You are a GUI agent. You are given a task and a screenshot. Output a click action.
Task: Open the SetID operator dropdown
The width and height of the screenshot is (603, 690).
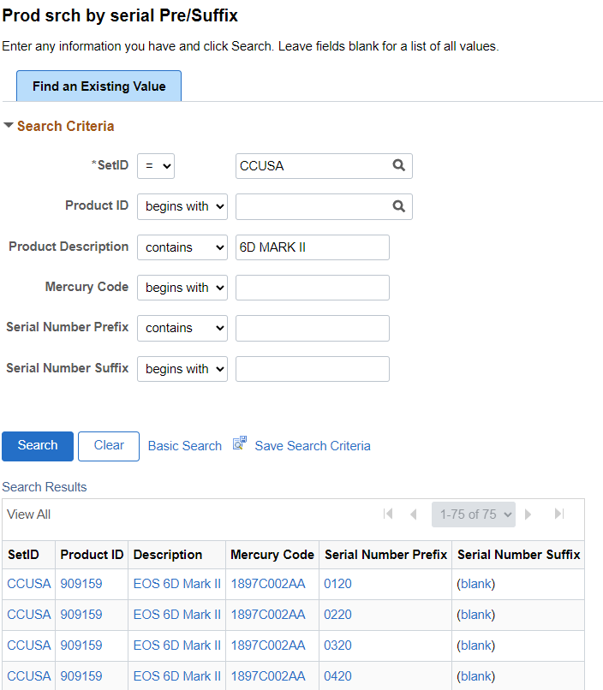[x=156, y=166]
